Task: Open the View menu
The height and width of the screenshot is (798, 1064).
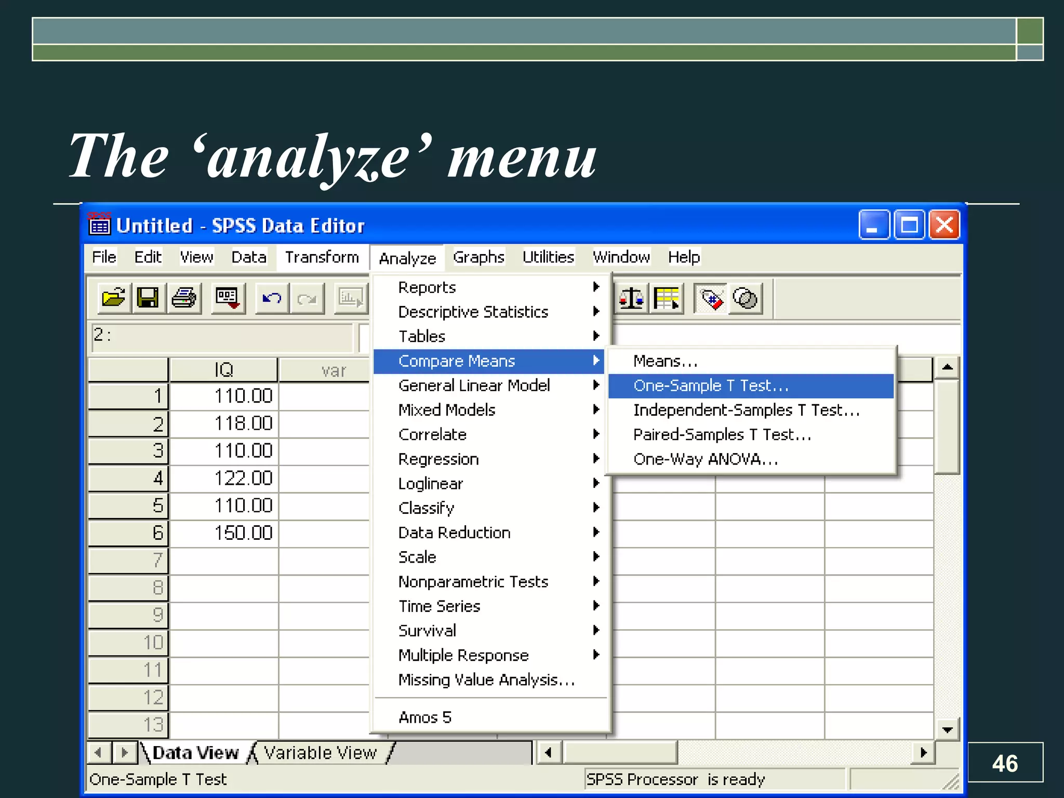Action: pyautogui.click(x=196, y=257)
